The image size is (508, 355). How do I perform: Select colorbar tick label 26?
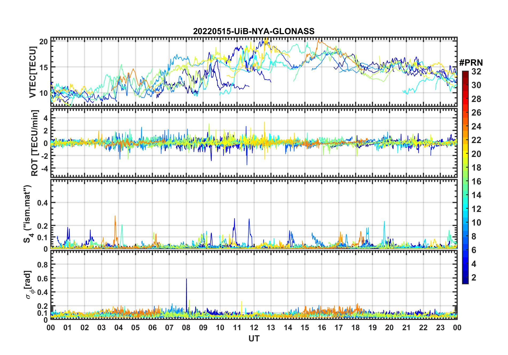[x=476, y=113]
